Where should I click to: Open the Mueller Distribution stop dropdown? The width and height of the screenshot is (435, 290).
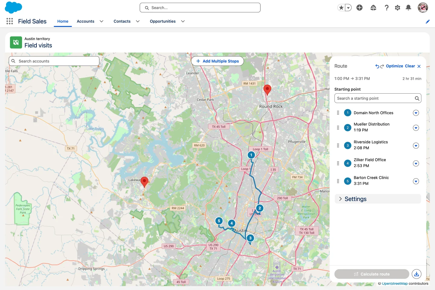click(x=416, y=128)
